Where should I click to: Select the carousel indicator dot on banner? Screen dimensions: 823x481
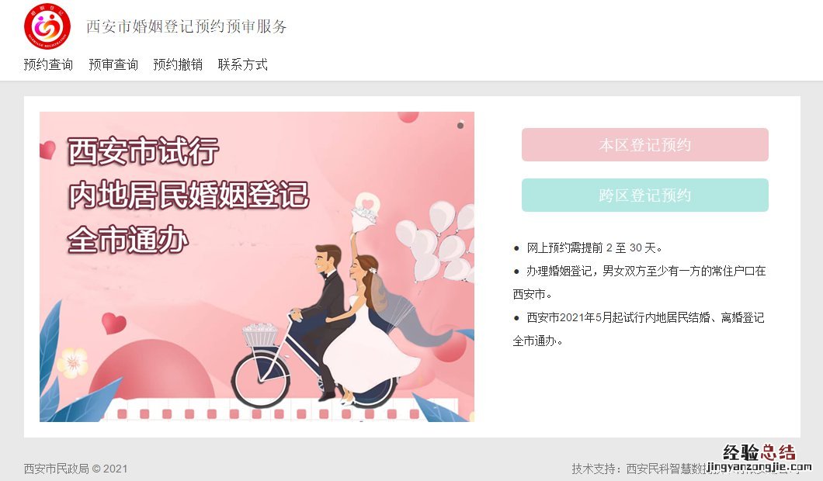pyautogui.click(x=460, y=125)
